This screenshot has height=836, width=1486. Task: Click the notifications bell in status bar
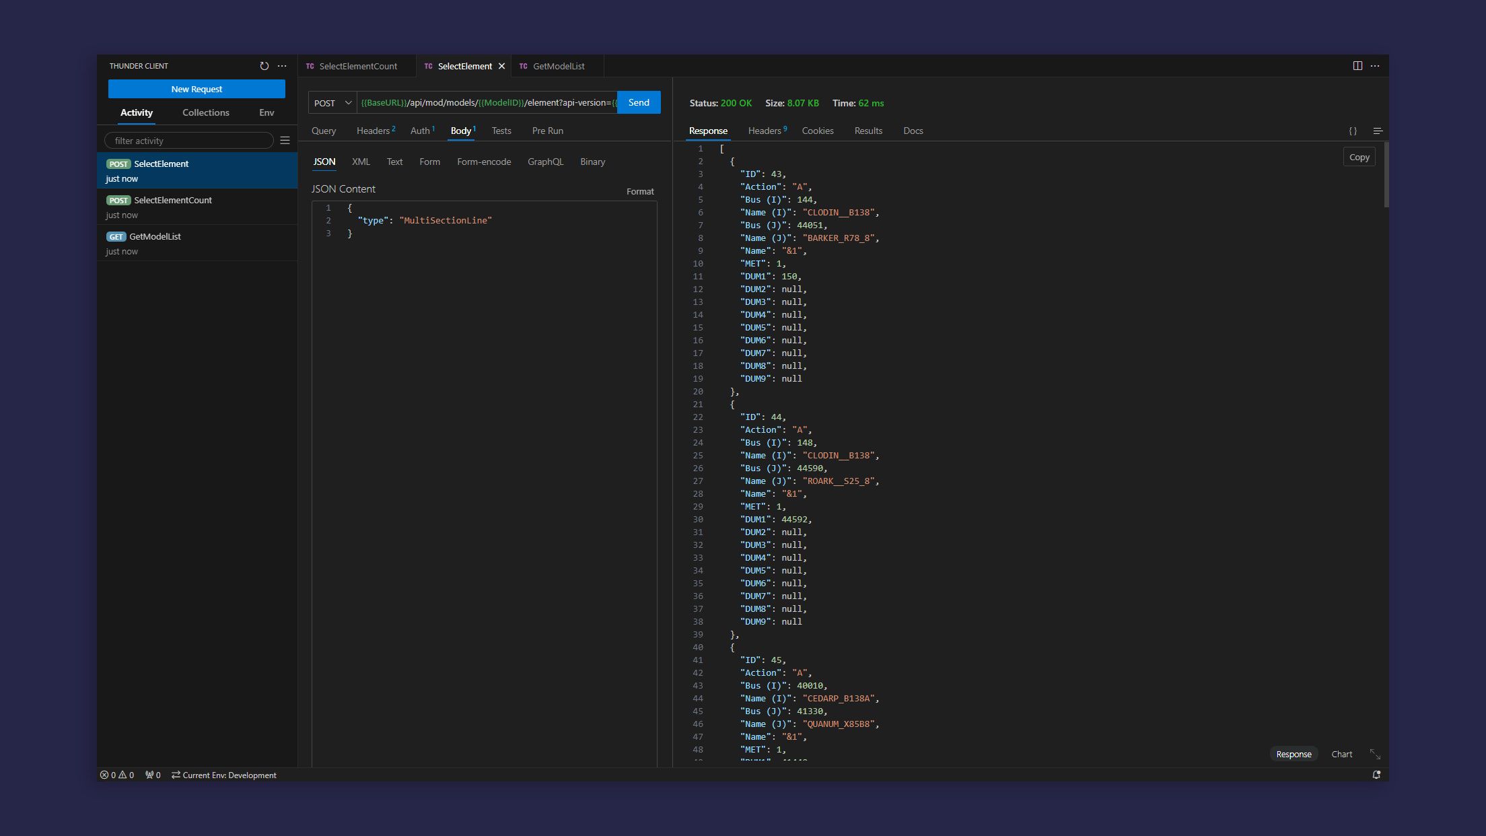point(1376,775)
